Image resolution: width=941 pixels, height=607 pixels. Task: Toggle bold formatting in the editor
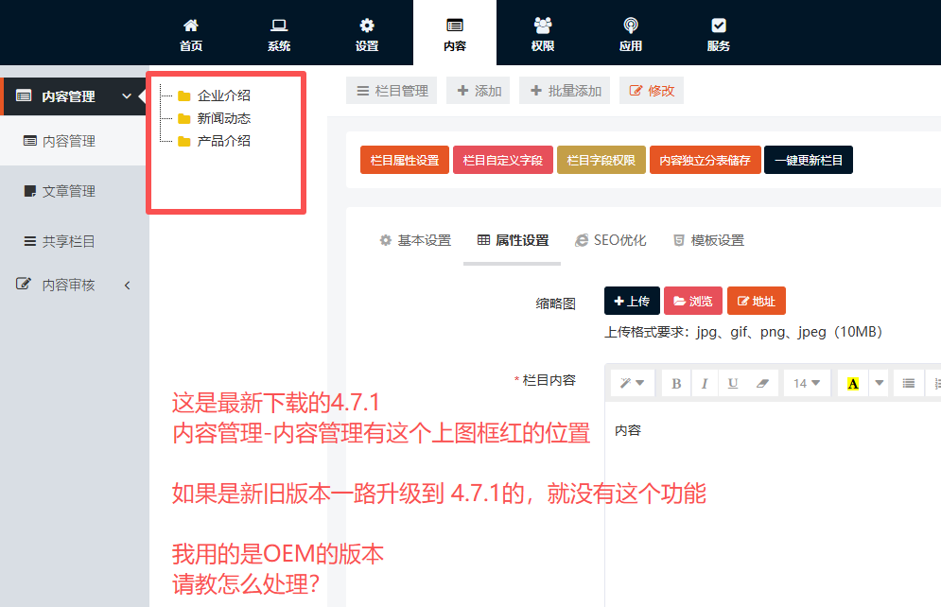pos(675,383)
